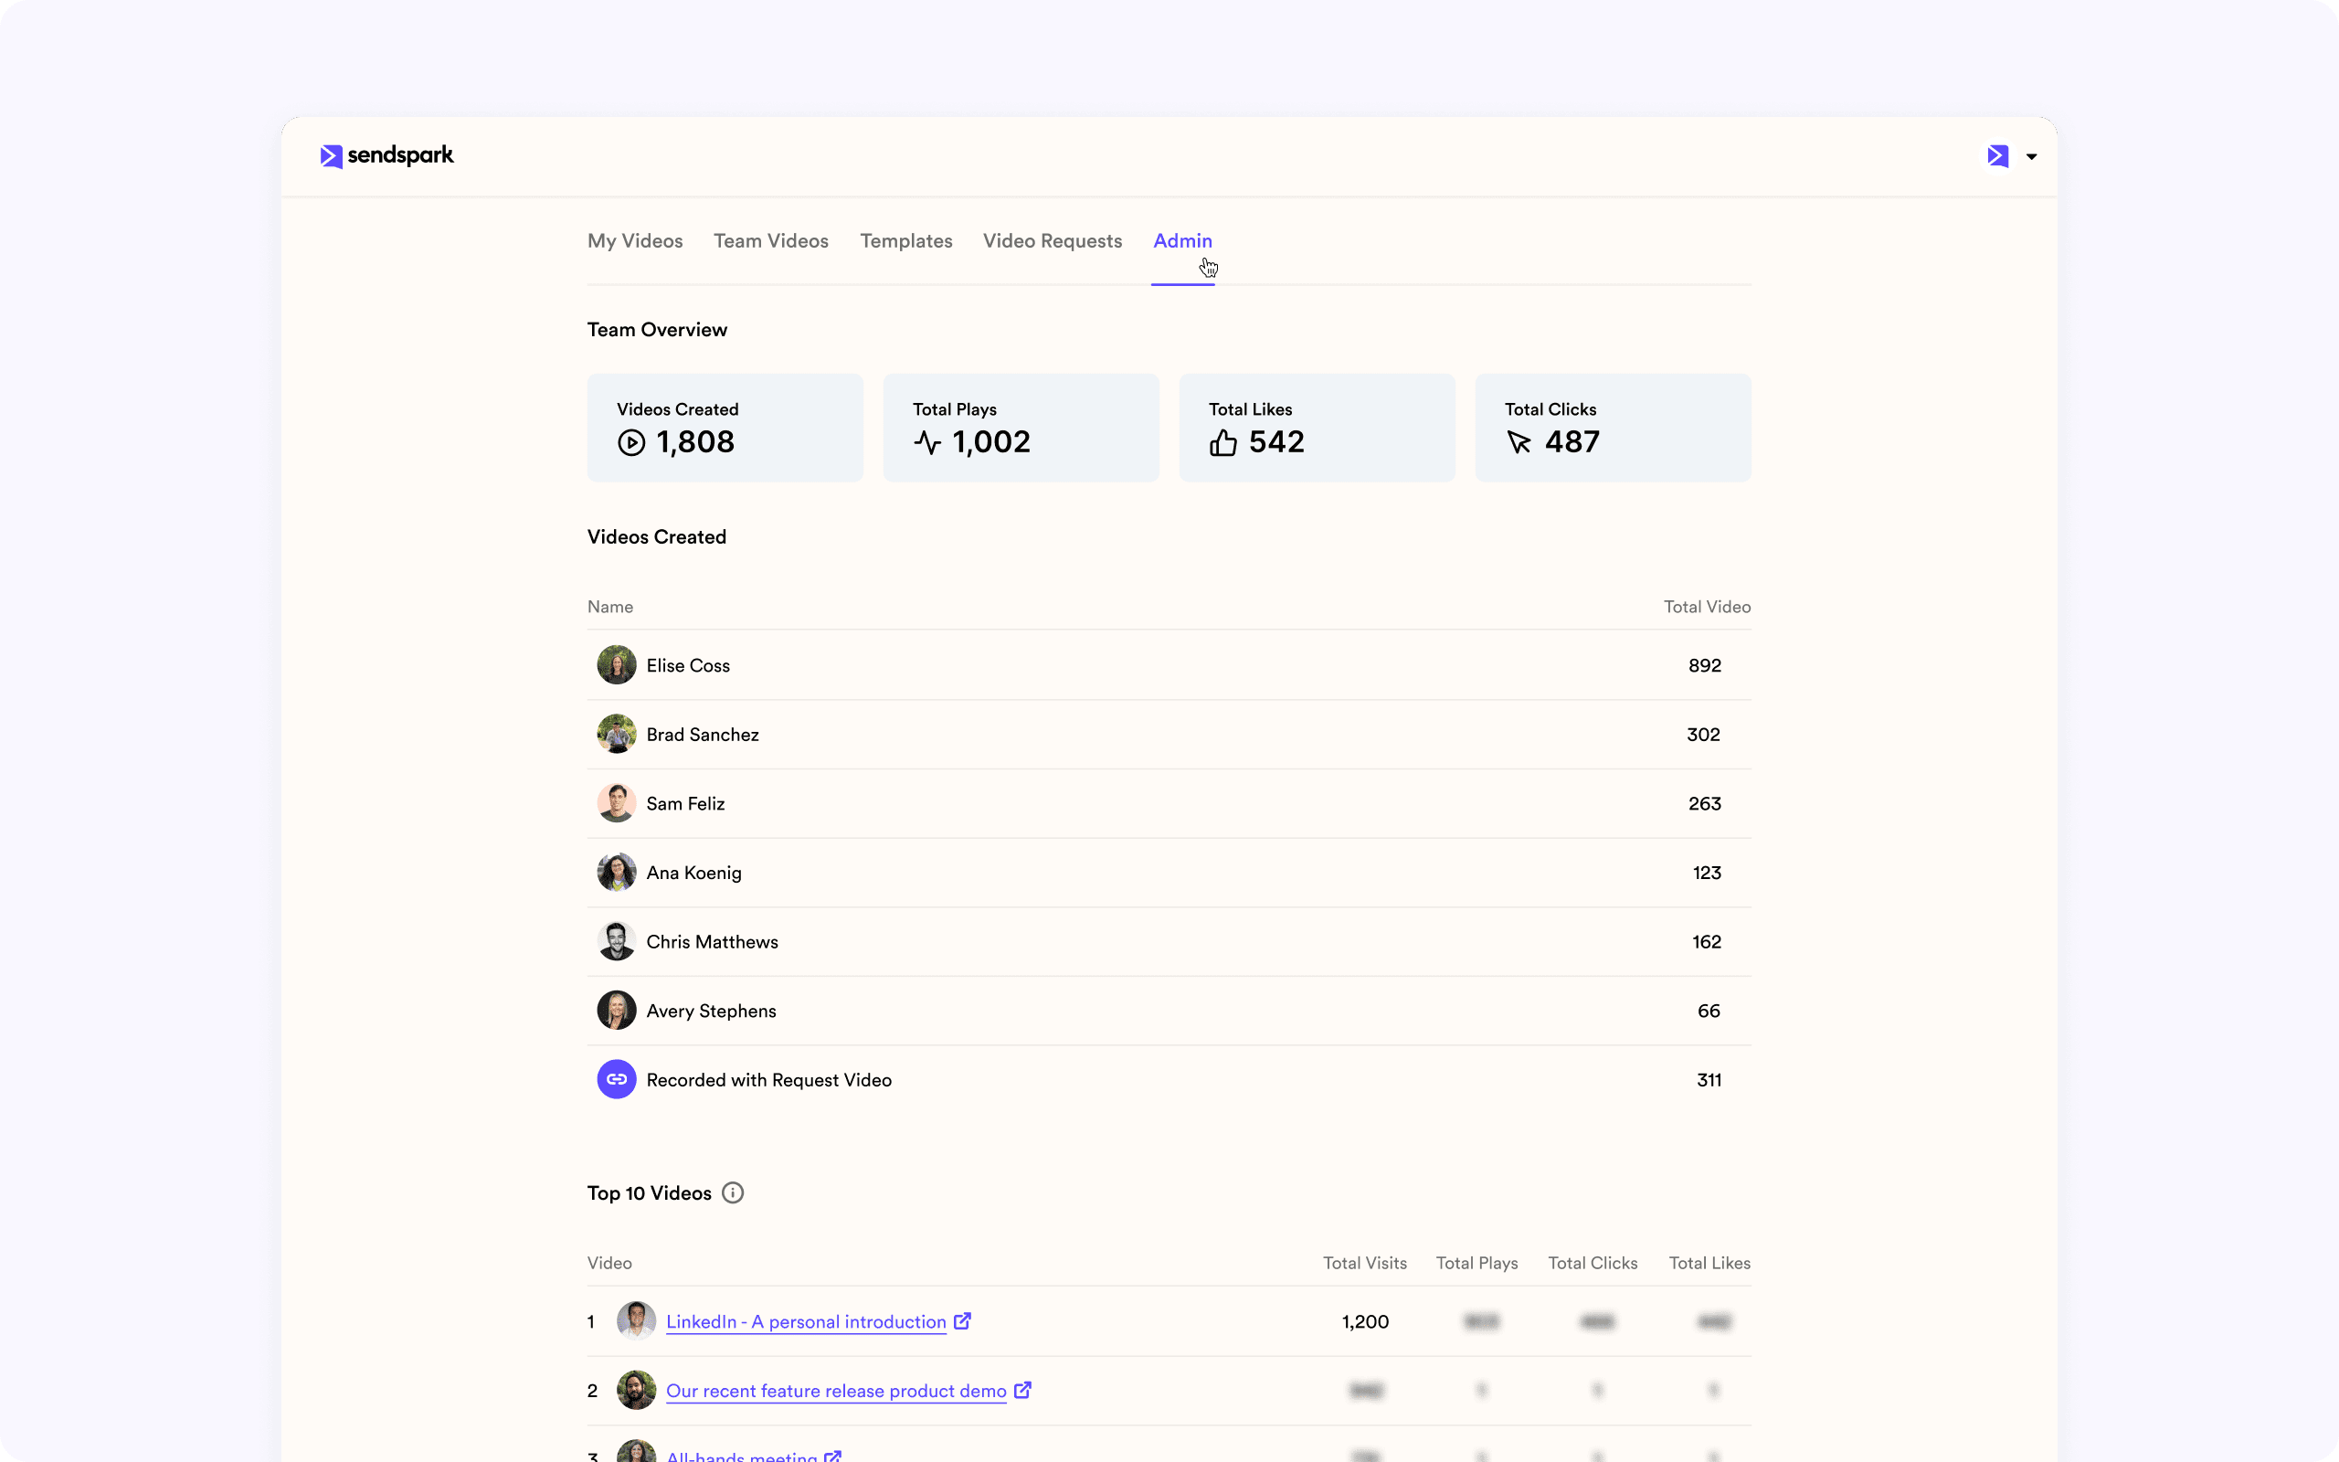This screenshot has height=1462, width=2339.
Task: Switch to the My Videos tab
Action: pos(635,239)
